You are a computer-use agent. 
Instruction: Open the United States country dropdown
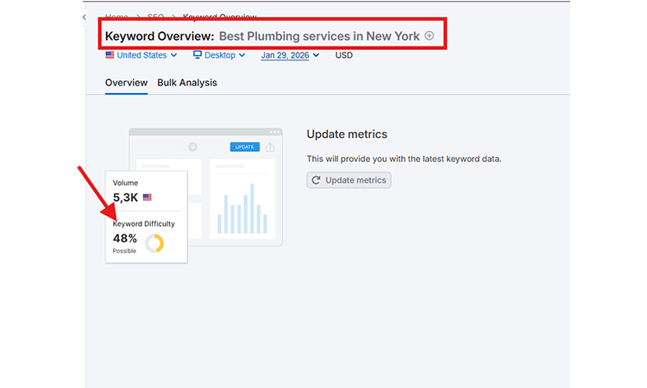(x=141, y=55)
